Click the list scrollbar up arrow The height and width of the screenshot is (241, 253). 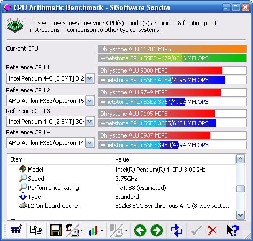click(241, 159)
